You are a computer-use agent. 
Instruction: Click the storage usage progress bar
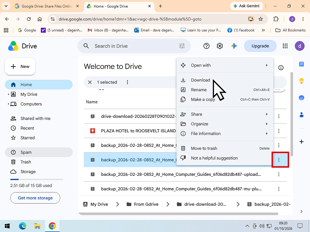coord(37,179)
